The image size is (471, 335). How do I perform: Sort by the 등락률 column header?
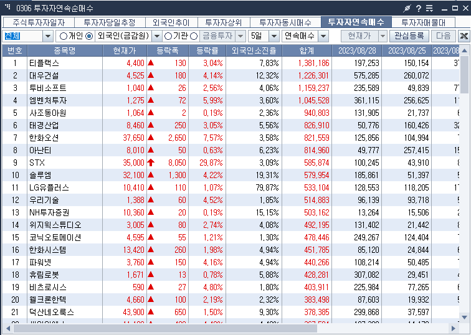pos(207,50)
